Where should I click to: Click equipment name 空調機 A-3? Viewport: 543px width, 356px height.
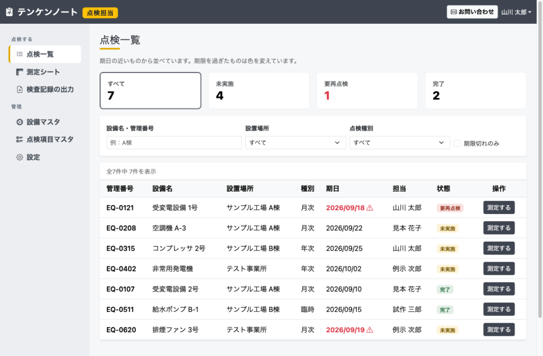click(169, 228)
